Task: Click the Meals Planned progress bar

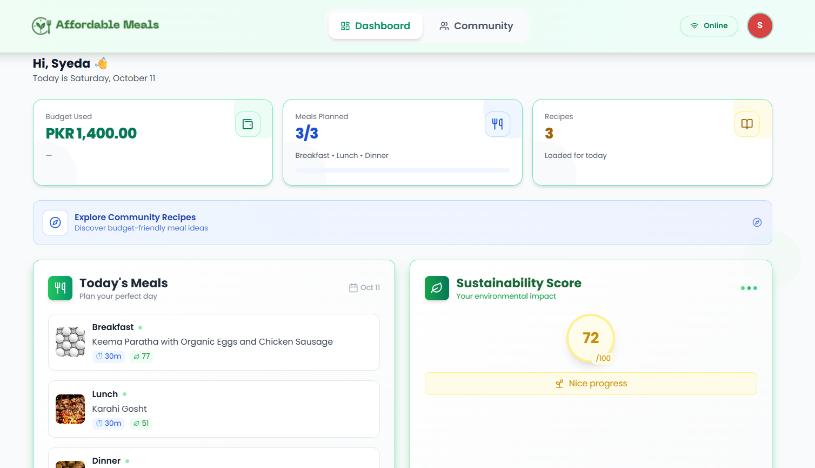Action: point(403,170)
